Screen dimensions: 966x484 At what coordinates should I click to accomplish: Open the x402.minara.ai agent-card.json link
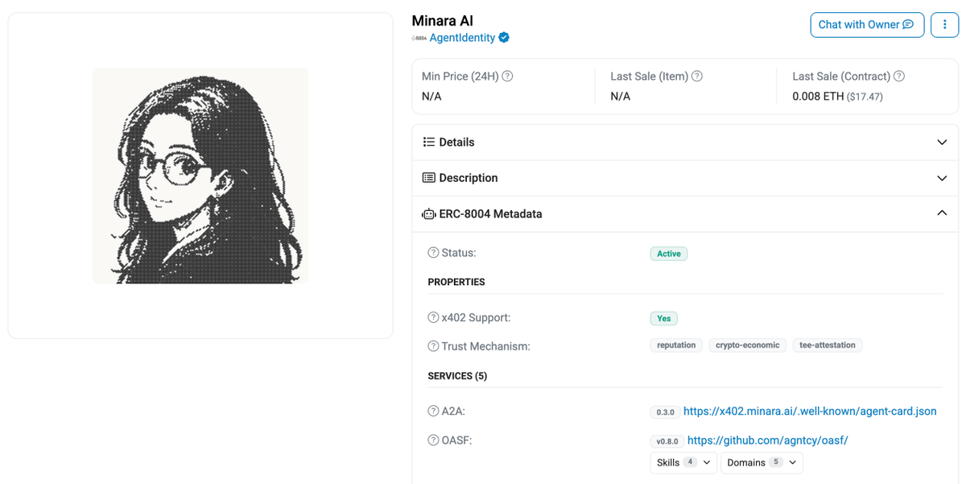pos(810,412)
